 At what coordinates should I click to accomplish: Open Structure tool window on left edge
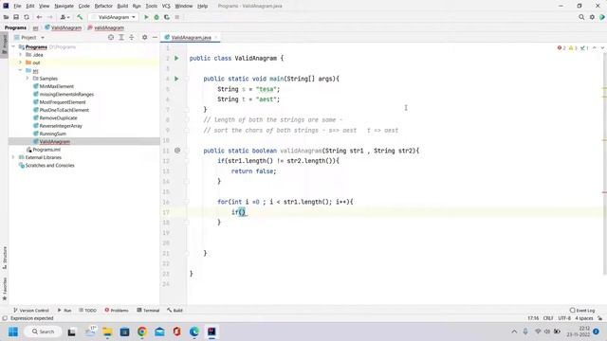[x=4, y=258]
